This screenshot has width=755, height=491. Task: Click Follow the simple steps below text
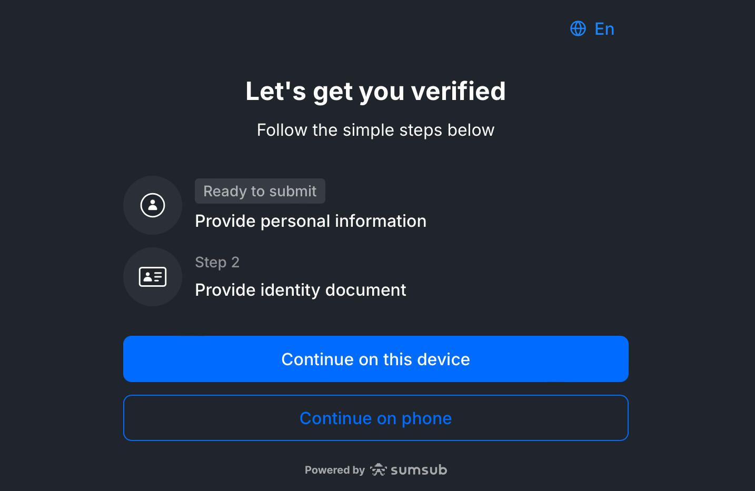click(375, 130)
